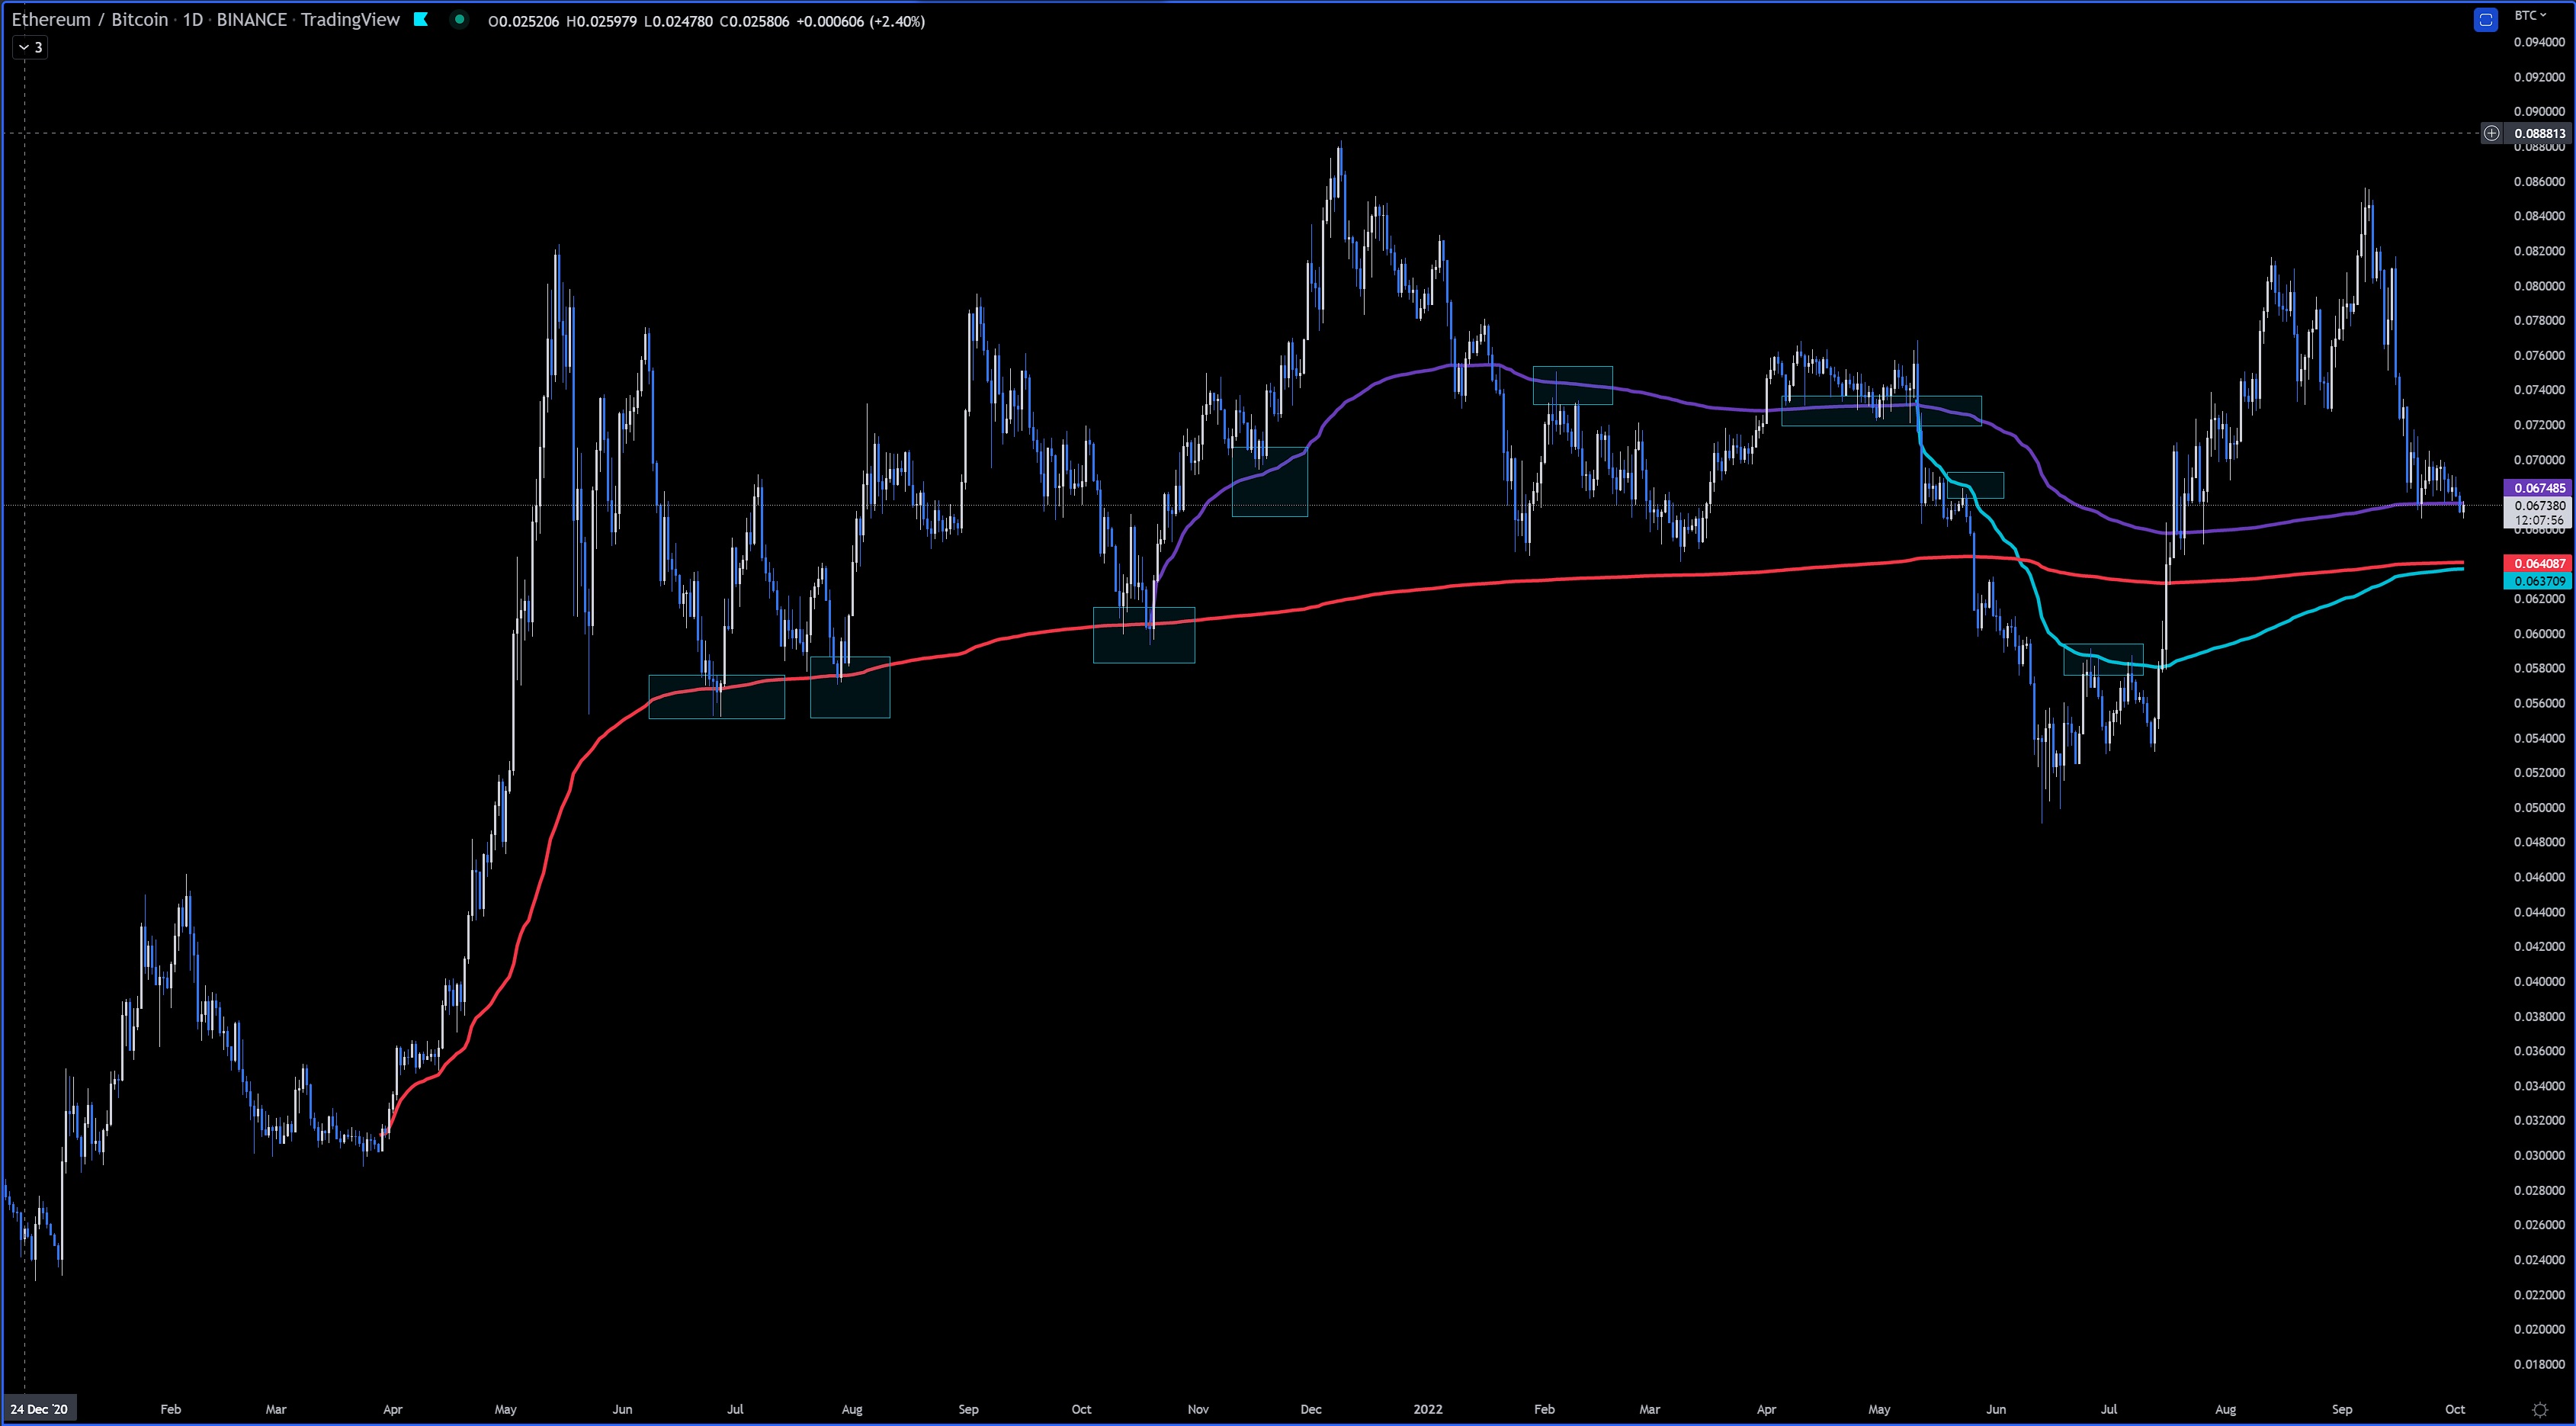Click the 0.094000 label on price scale
Image resolution: width=2576 pixels, height=1426 pixels.
coord(2539,42)
